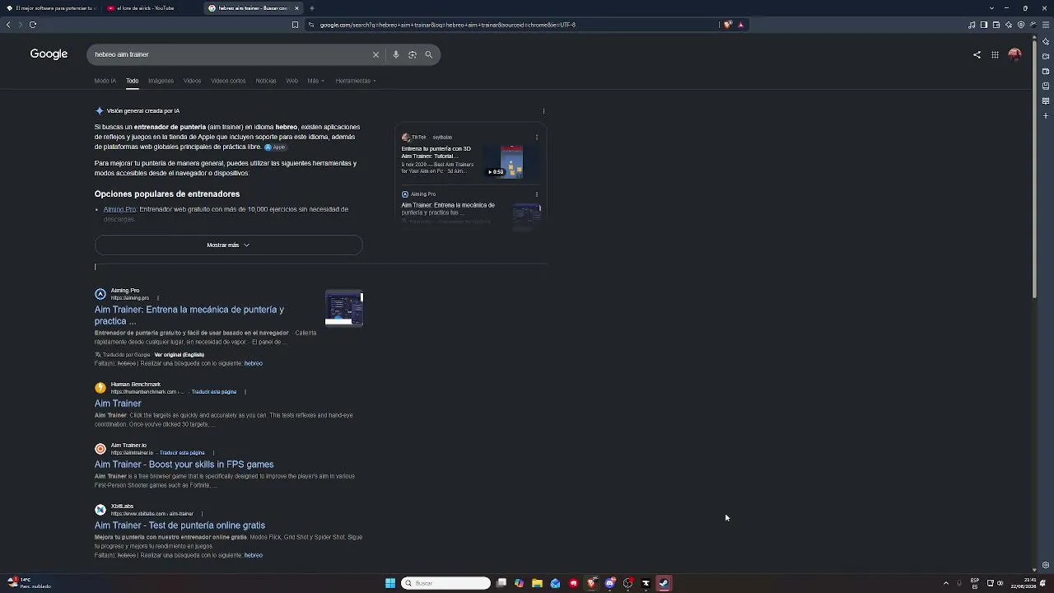Open the TikTok video card options
Viewport: 1054px width, 593px height.
537,138
